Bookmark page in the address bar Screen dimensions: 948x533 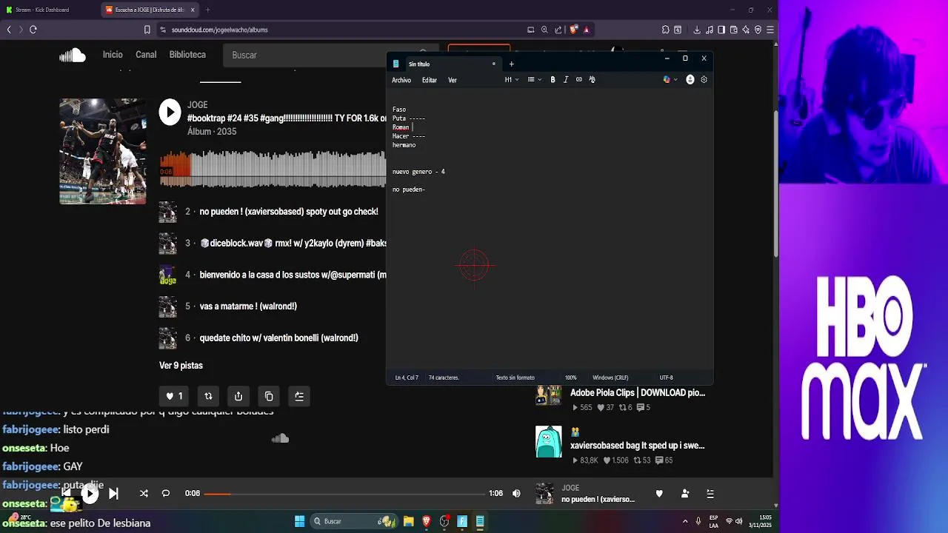(147, 30)
